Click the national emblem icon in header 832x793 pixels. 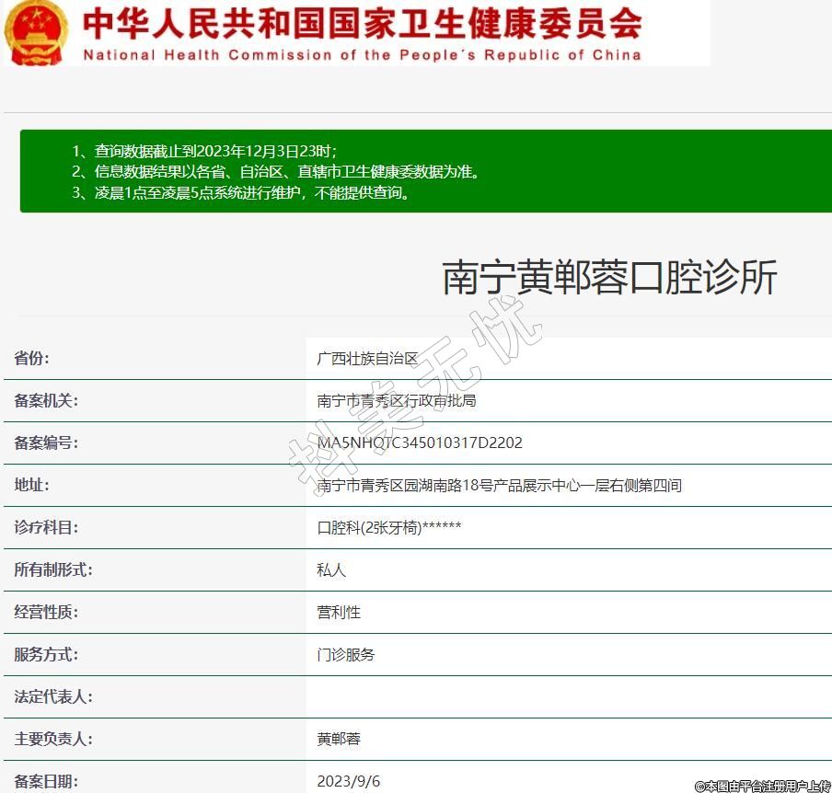35,32
